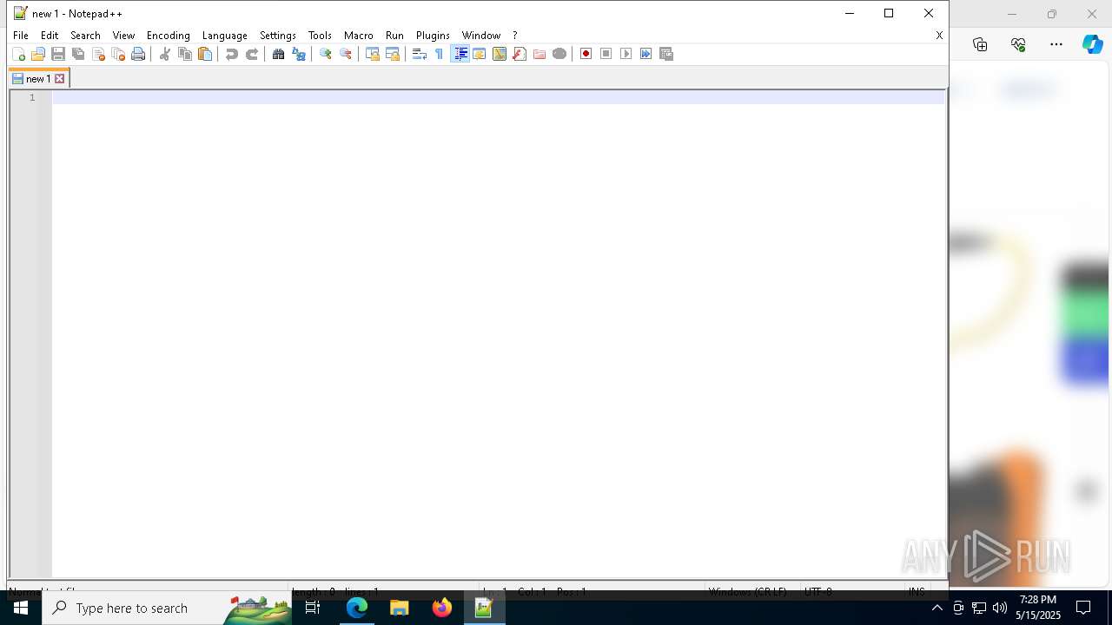Show hidden system tray icons chevron
Screen dimensions: 1112x625
[937, 608]
